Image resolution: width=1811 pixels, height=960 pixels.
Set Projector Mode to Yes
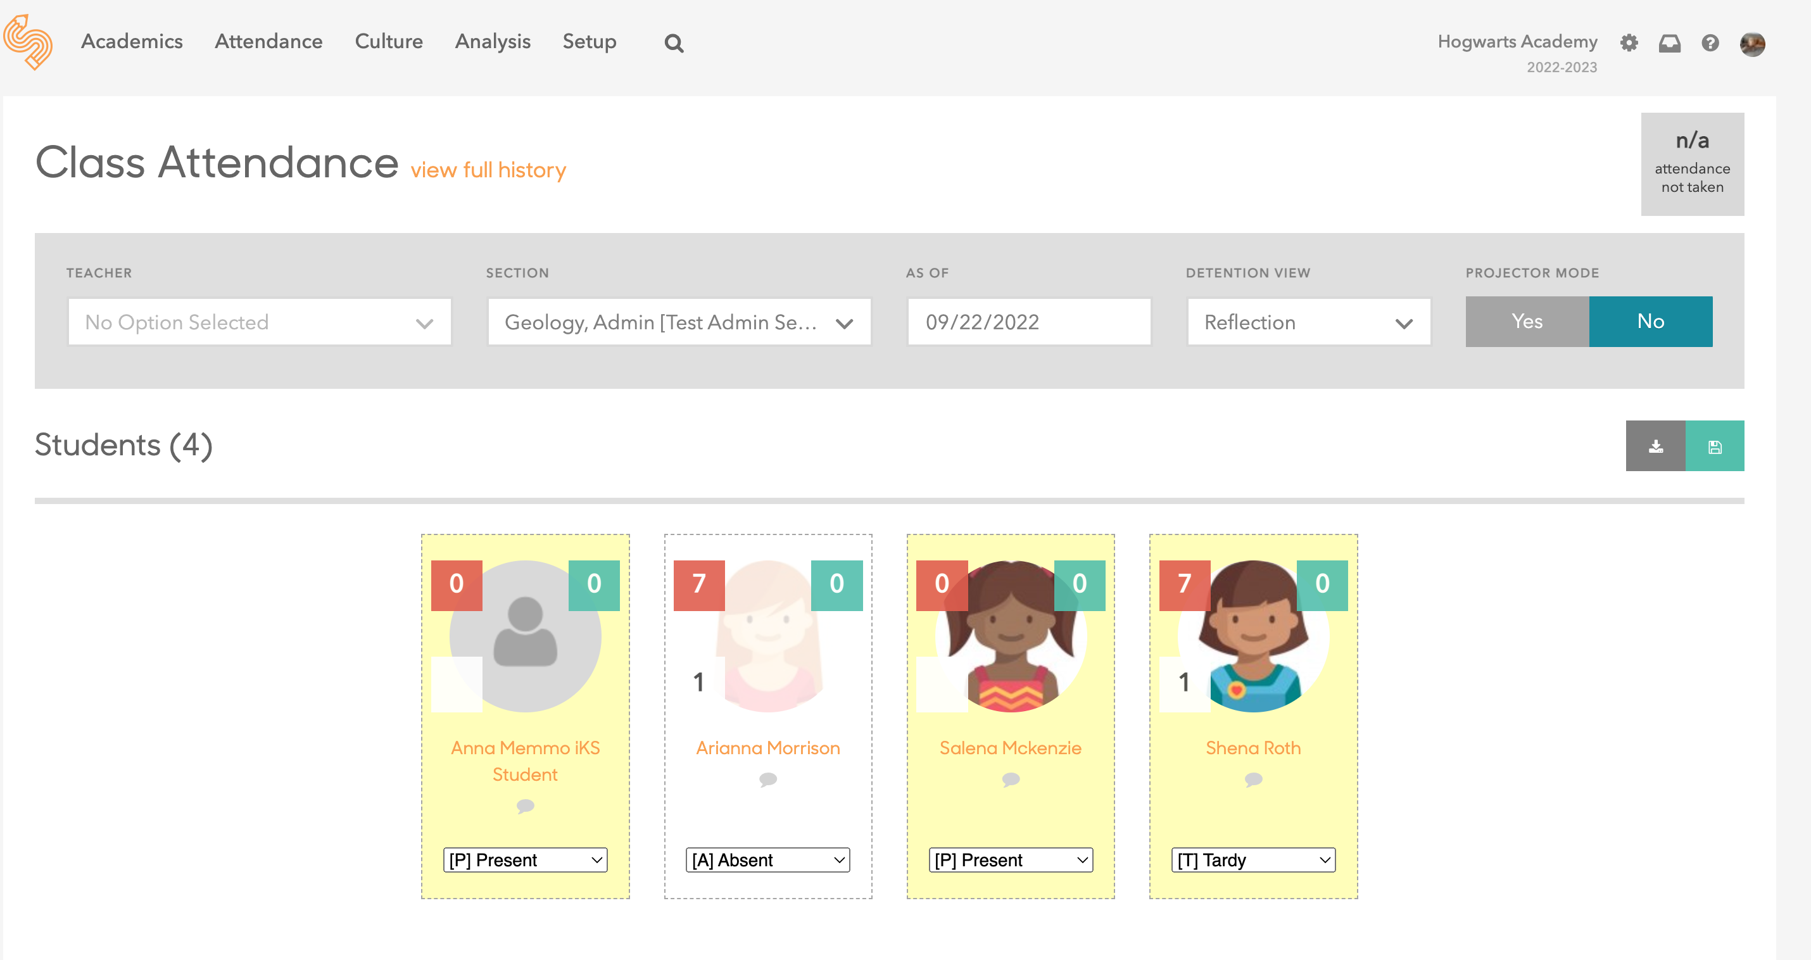point(1527,322)
